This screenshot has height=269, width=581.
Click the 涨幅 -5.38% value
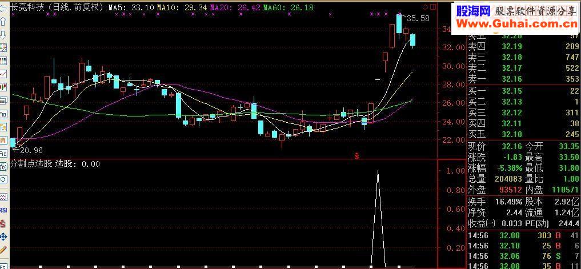[509, 168]
